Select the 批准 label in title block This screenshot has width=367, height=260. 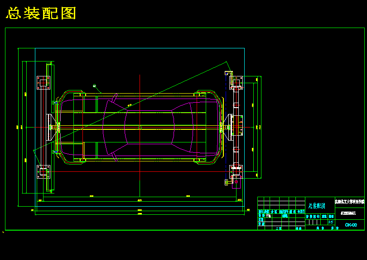tap(299, 228)
